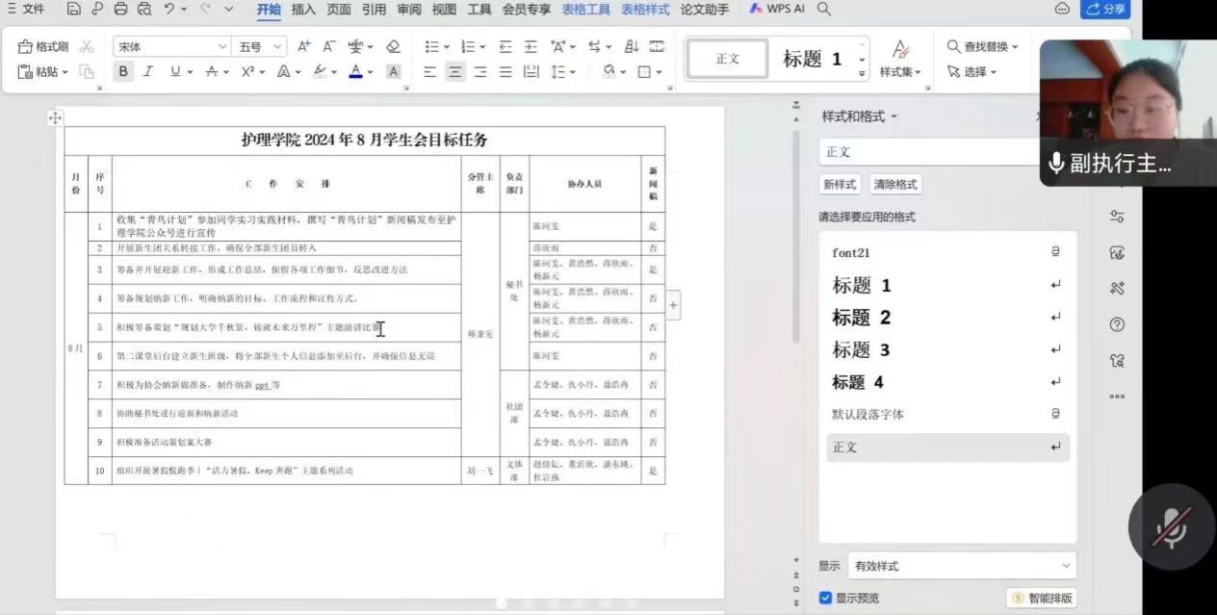This screenshot has height=615, width=1217.
Task: Select 标题 2 in the styles list
Action: point(862,318)
